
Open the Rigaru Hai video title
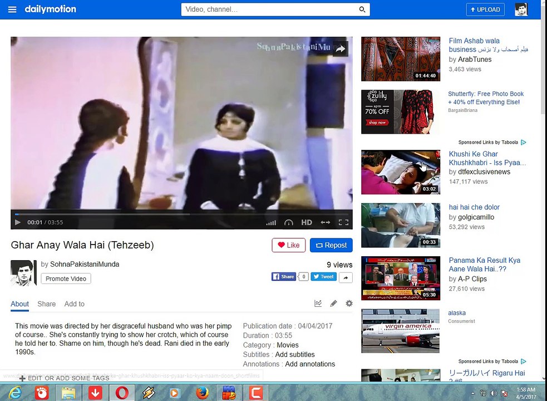pyautogui.click(x=487, y=376)
